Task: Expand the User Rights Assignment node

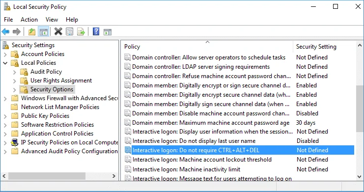Action: click(15, 81)
